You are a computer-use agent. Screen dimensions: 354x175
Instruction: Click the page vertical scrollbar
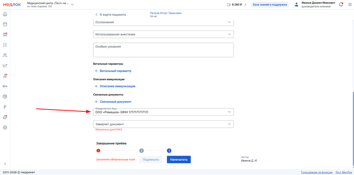(x=353, y=129)
